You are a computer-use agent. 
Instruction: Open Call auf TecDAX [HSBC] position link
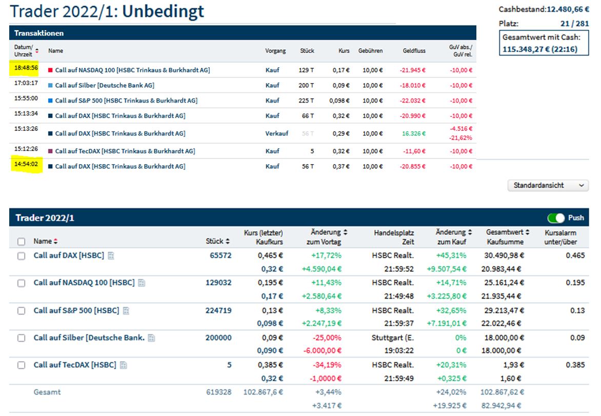75,365
